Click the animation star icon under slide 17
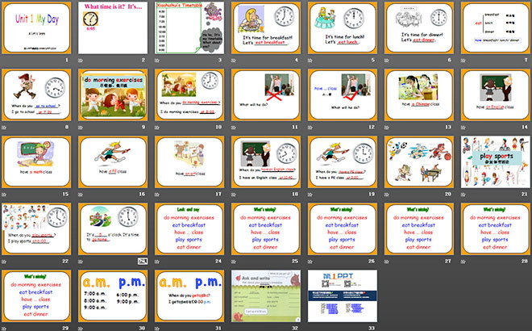Viewport: 532px width, 331px height. click(157, 195)
